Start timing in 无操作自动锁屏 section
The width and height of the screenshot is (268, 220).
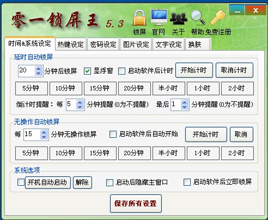206,135
